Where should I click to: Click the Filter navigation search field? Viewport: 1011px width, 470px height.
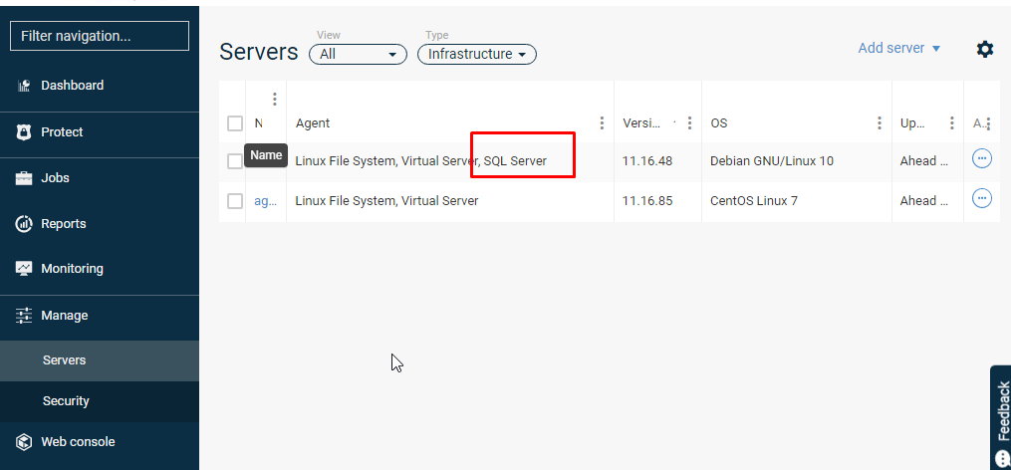click(100, 36)
